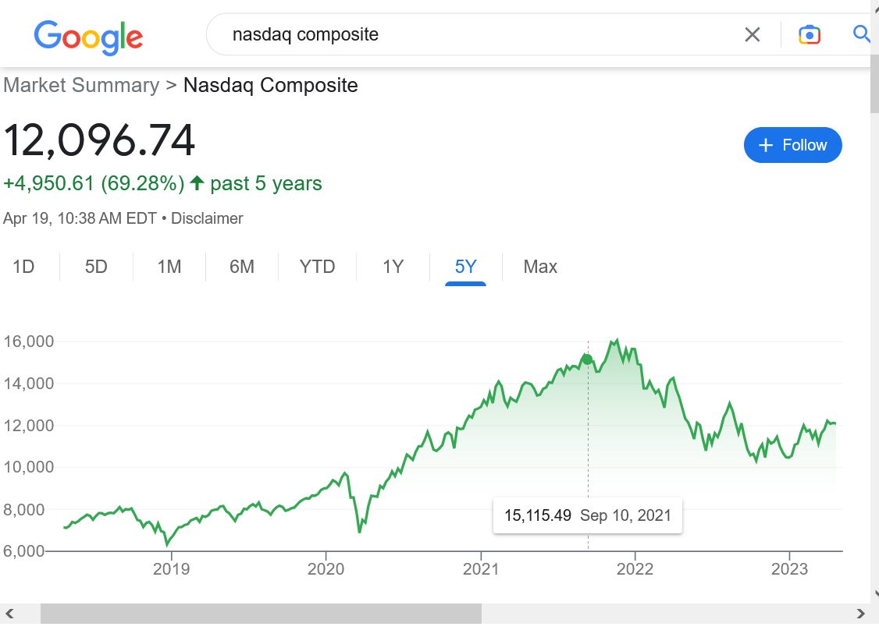
Task: Switch chart range to 1D
Action: point(23,267)
